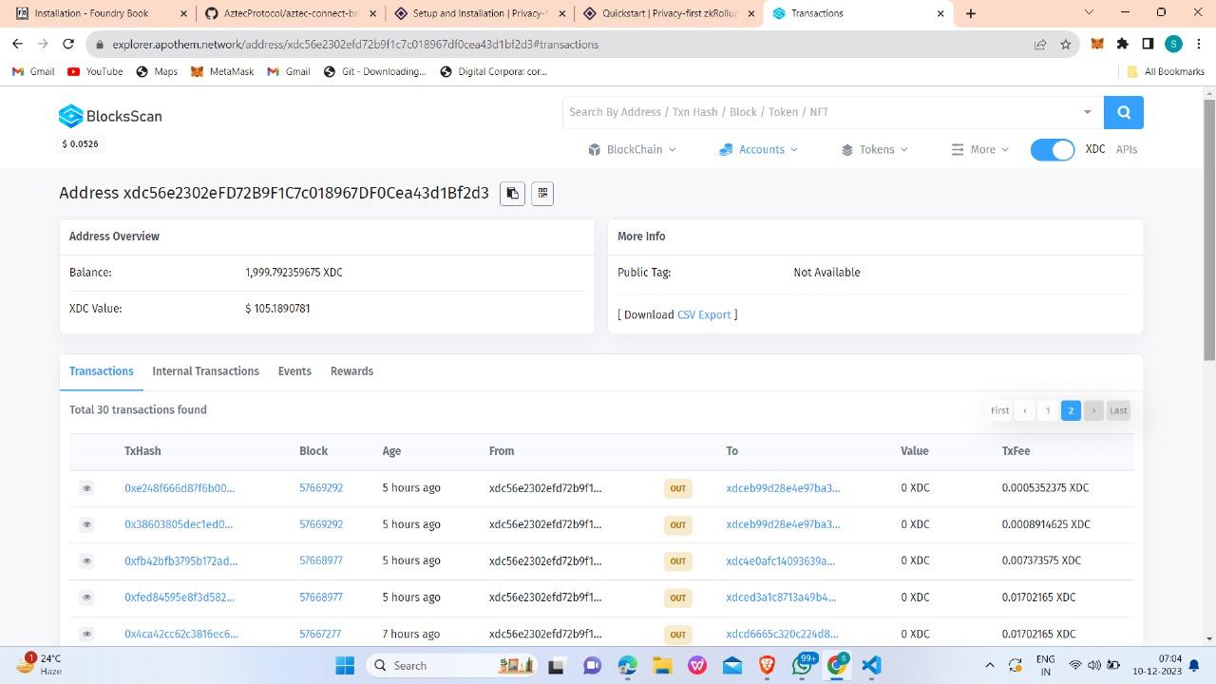Expand the Accounts menu
Image resolution: width=1216 pixels, height=684 pixels.
click(758, 149)
